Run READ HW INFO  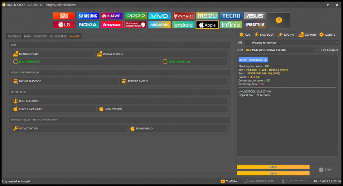coord(162,109)
